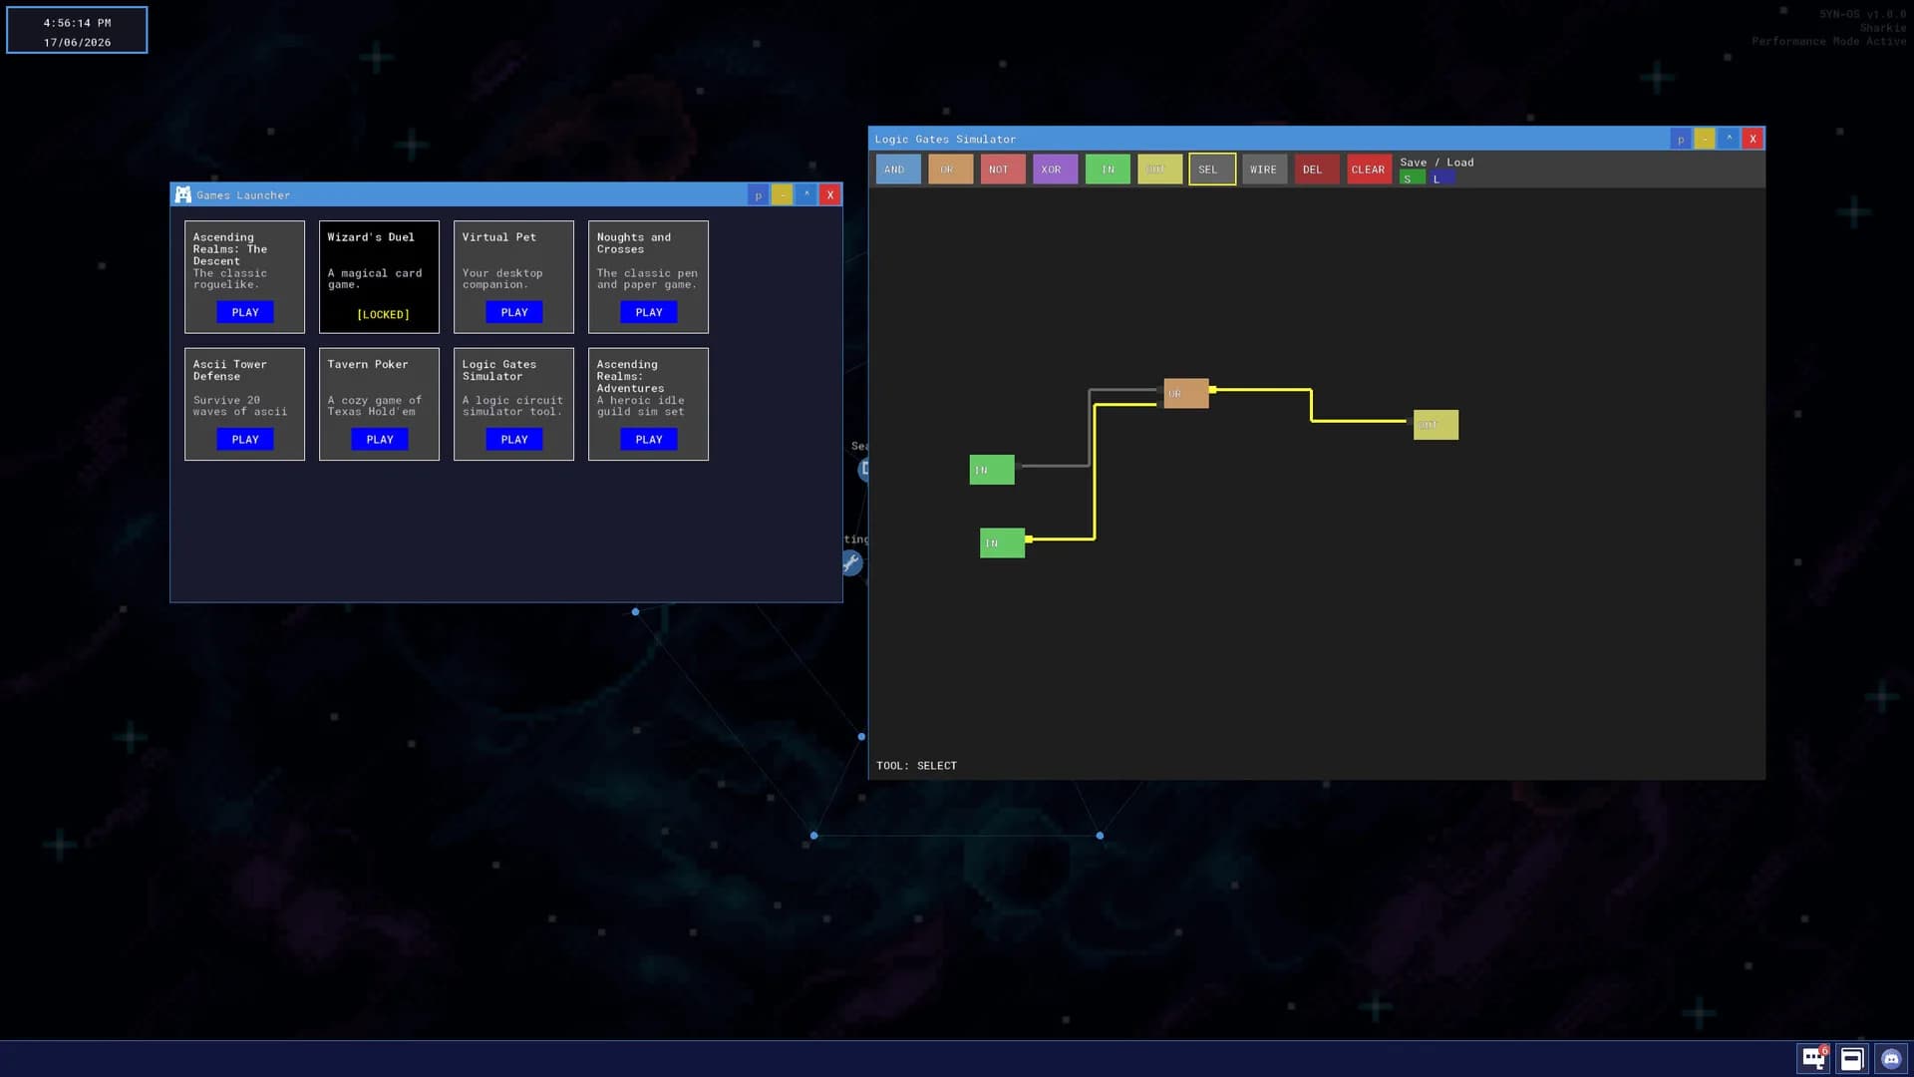This screenshot has width=1914, height=1077.
Task: Play Noughts and Crosses
Action: click(649, 312)
